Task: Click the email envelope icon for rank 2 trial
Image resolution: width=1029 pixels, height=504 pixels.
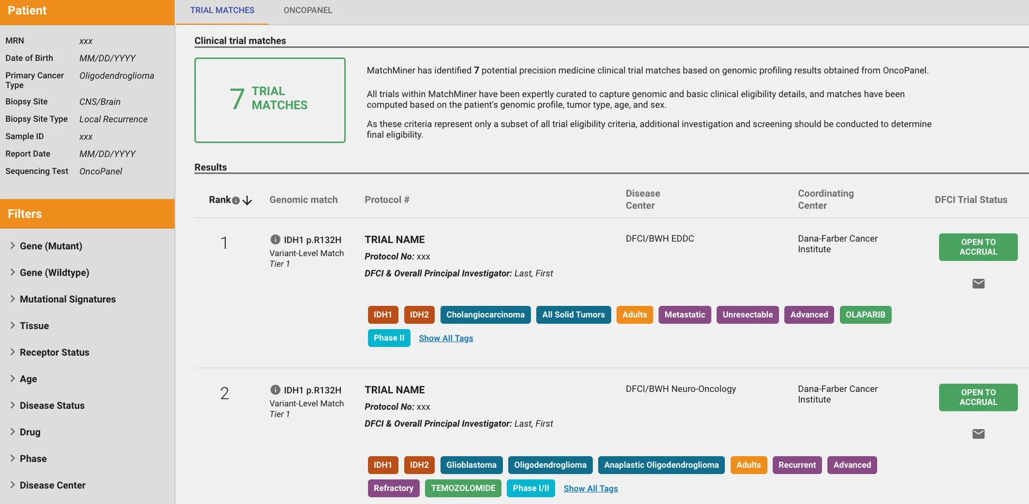Action: click(x=978, y=434)
